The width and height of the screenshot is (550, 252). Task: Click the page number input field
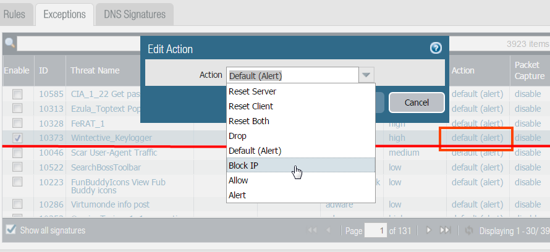click(375, 230)
